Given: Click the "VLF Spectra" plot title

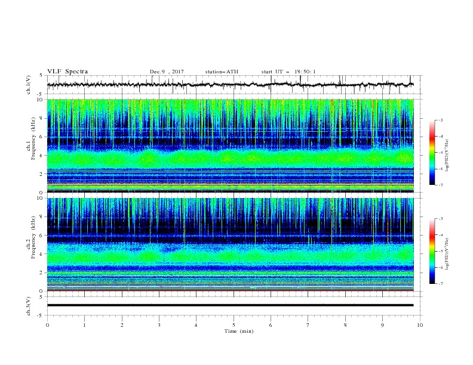Looking at the screenshot, I should click(x=67, y=72).
